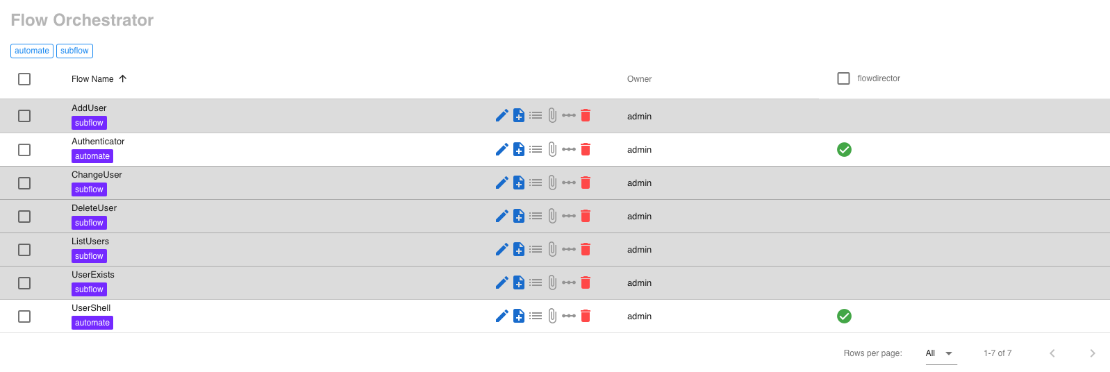Click the green flowdirector checkmark for UserShell
1110x372 pixels.
tap(844, 316)
